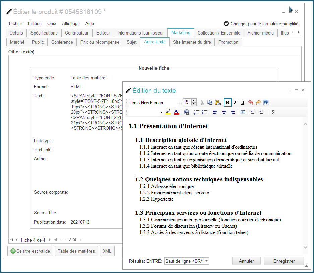The width and height of the screenshot is (314, 273).
Task: Go to last fiche record
Action: tap(55, 240)
